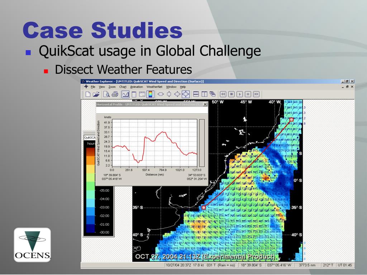The image size is (367, 275).
Task: Click the OCENS logo on the slide
Action: pos(32,245)
